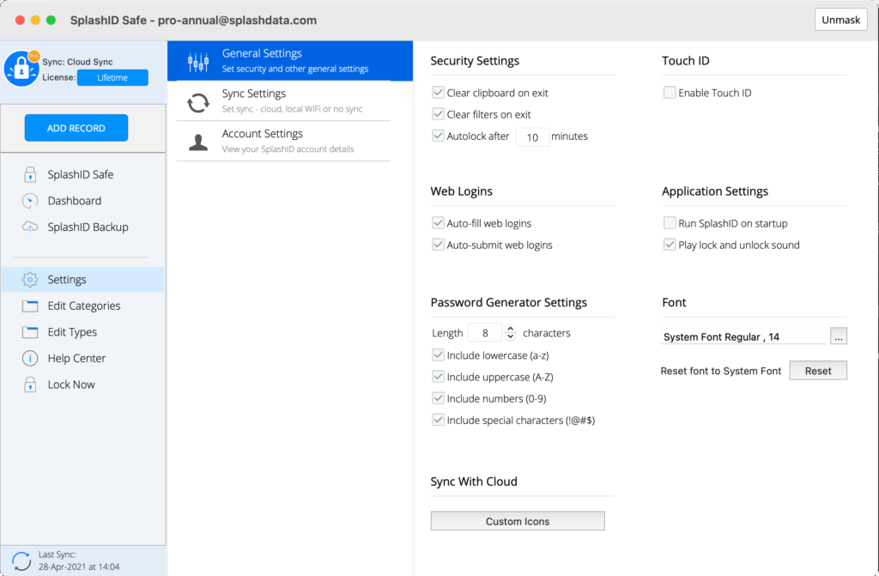Click the sync arrows icon beside Last Sync
This screenshot has height=576, width=879.
click(x=21, y=561)
